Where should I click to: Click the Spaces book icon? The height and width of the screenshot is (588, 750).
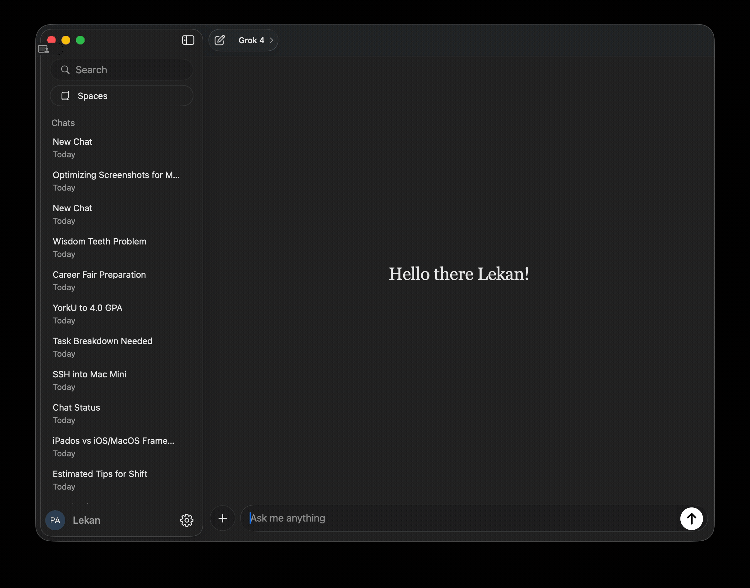coord(65,96)
